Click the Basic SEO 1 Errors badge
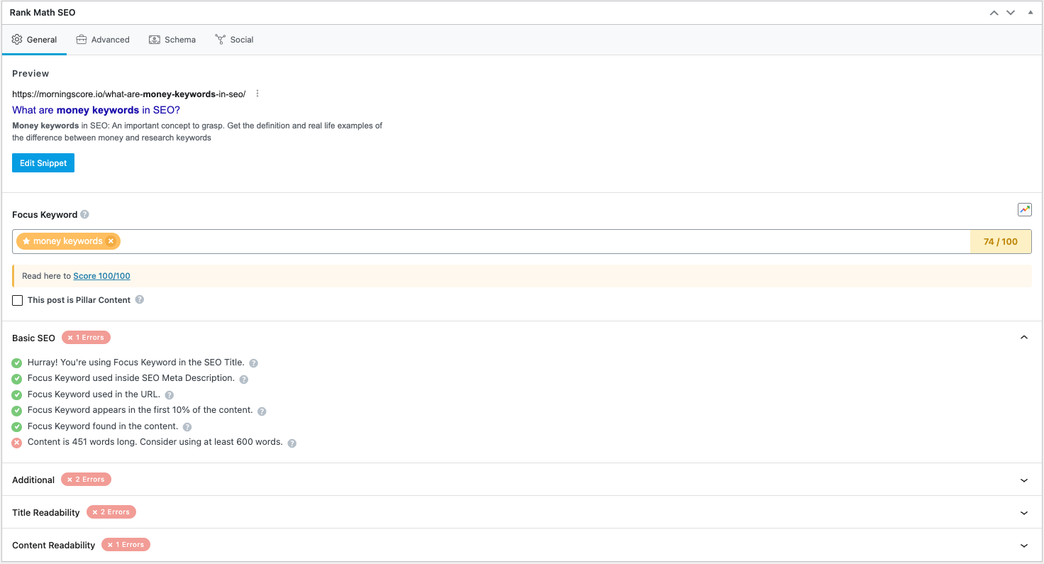The image size is (1044, 564). click(x=86, y=338)
